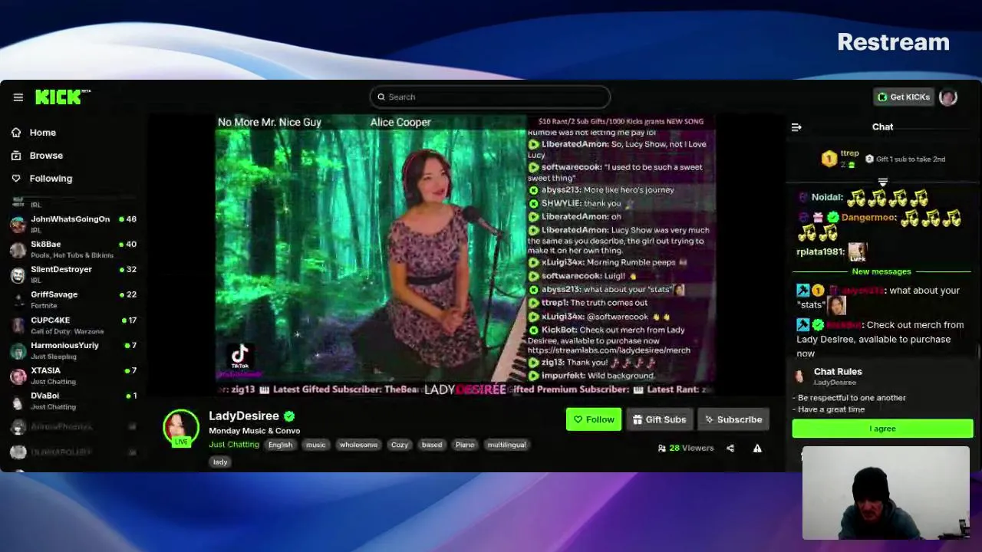Click the share icon near viewers
Screen dimensions: 982x552
[x=730, y=449]
